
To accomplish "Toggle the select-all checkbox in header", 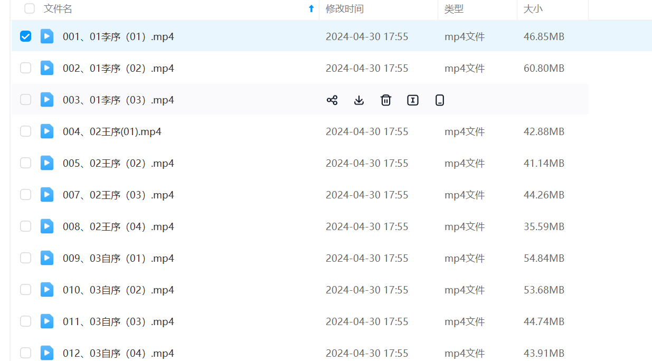I will point(30,8).
